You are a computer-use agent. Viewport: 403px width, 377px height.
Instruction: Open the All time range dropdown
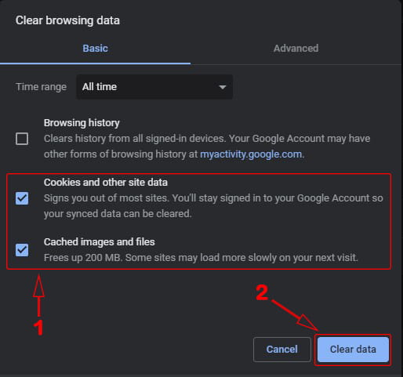[x=154, y=87]
